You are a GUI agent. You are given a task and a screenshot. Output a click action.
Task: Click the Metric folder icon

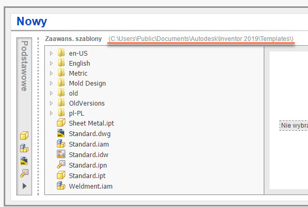pyautogui.click(x=61, y=73)
